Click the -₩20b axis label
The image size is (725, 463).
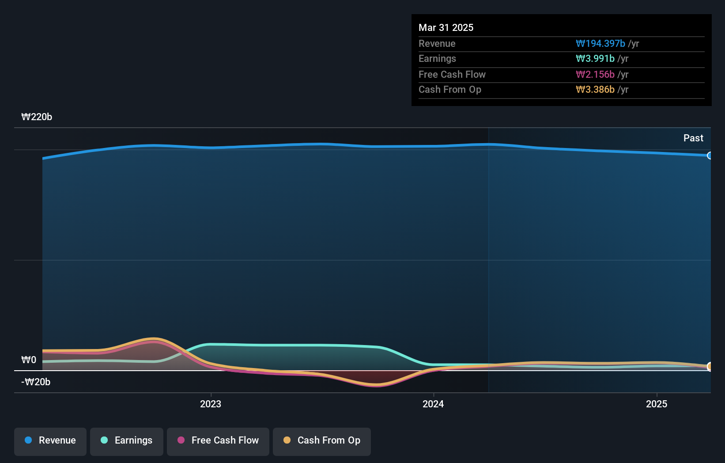[x=36, y=382]
